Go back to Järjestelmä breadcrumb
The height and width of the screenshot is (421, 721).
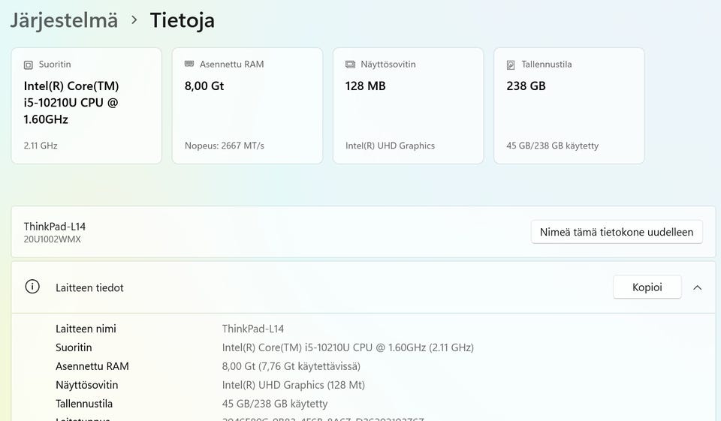tap(64, 21)
